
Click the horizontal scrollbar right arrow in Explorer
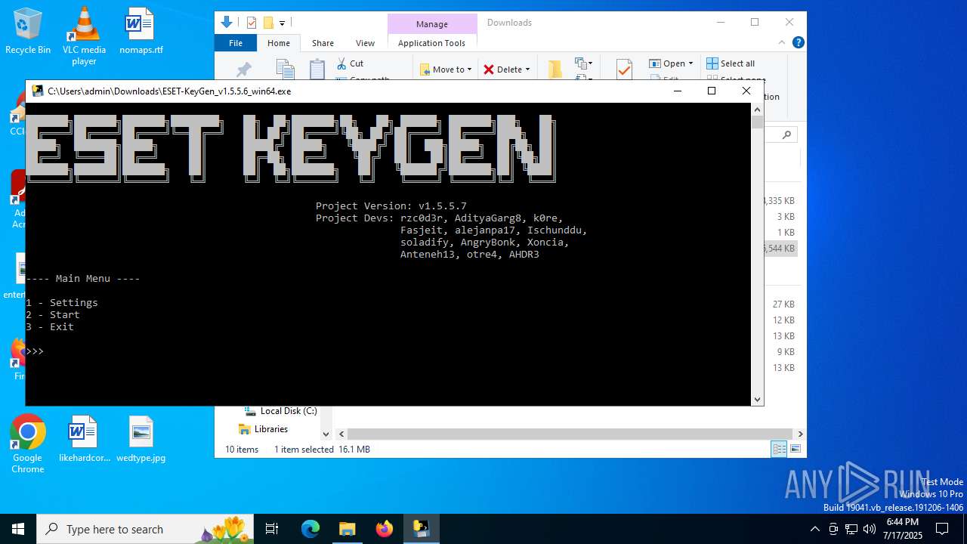800,434
